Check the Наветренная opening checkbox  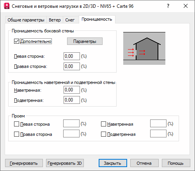(103, 124)
